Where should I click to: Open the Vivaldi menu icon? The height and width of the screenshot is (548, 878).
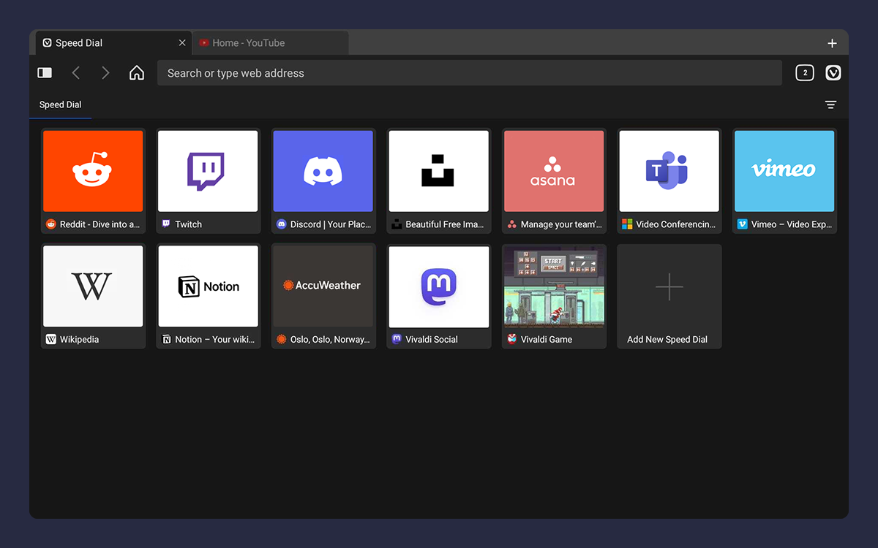(833, 72)
